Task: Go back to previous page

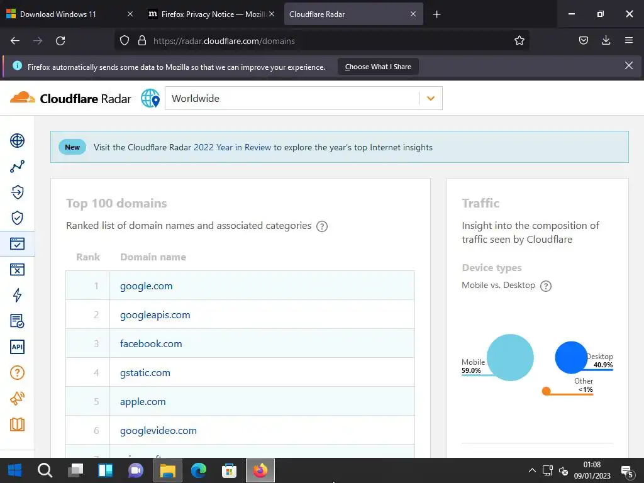Action: pos(15,40)
